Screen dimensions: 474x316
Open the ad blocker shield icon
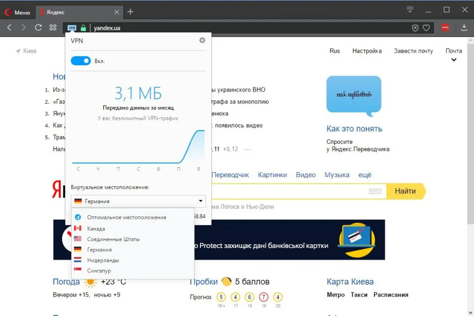415,28
